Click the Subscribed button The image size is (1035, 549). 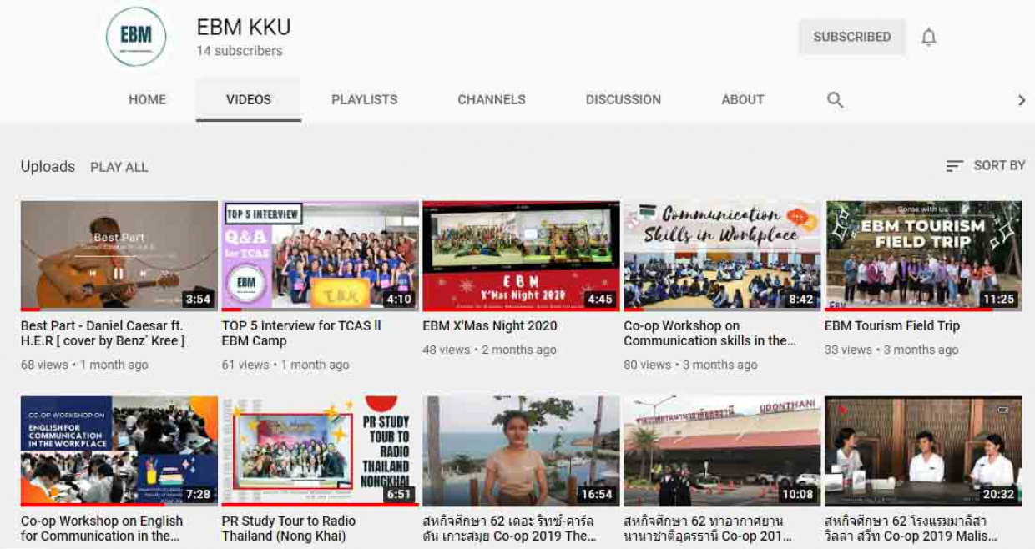[x=851, y=37]
